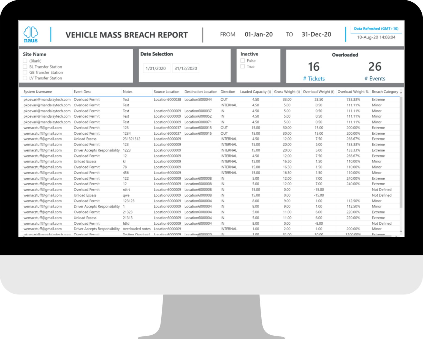Sort table by the System Username column
The width and height of the screenshot is (423, 339).
[38, 92]
